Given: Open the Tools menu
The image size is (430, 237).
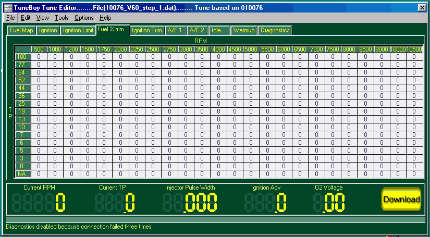Looking at the screenshot, I should 62,18.
